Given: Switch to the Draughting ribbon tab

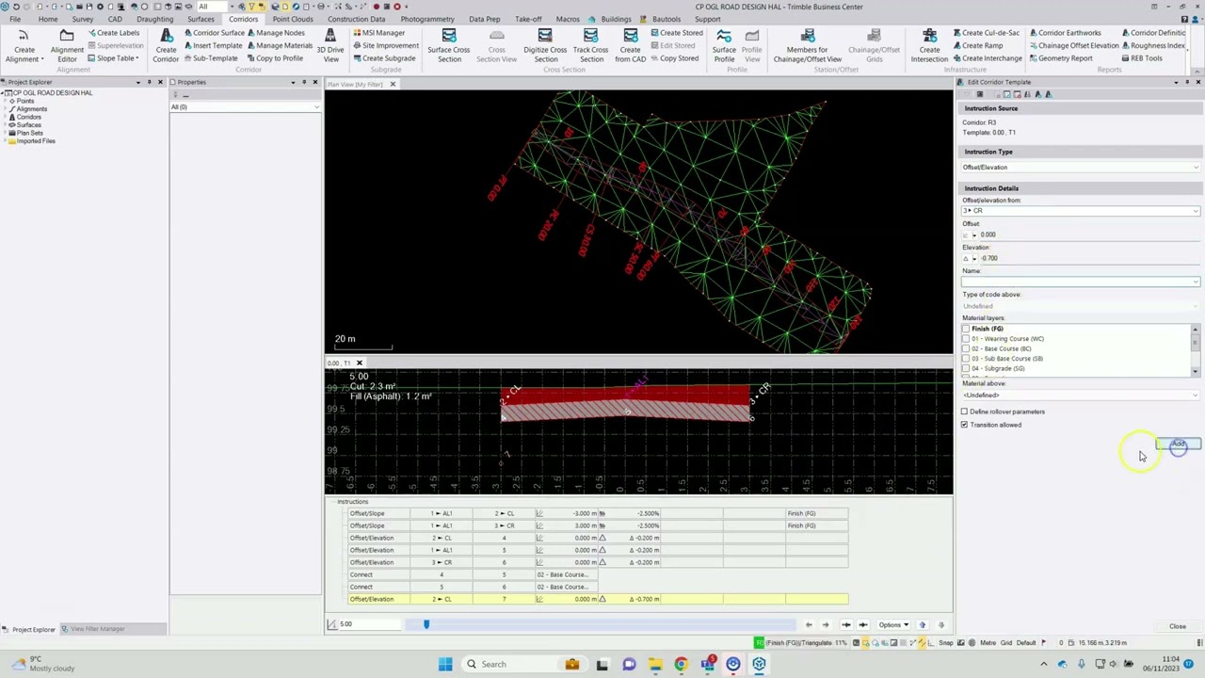Looking at the screenshot, I should (x=154, y=19).
